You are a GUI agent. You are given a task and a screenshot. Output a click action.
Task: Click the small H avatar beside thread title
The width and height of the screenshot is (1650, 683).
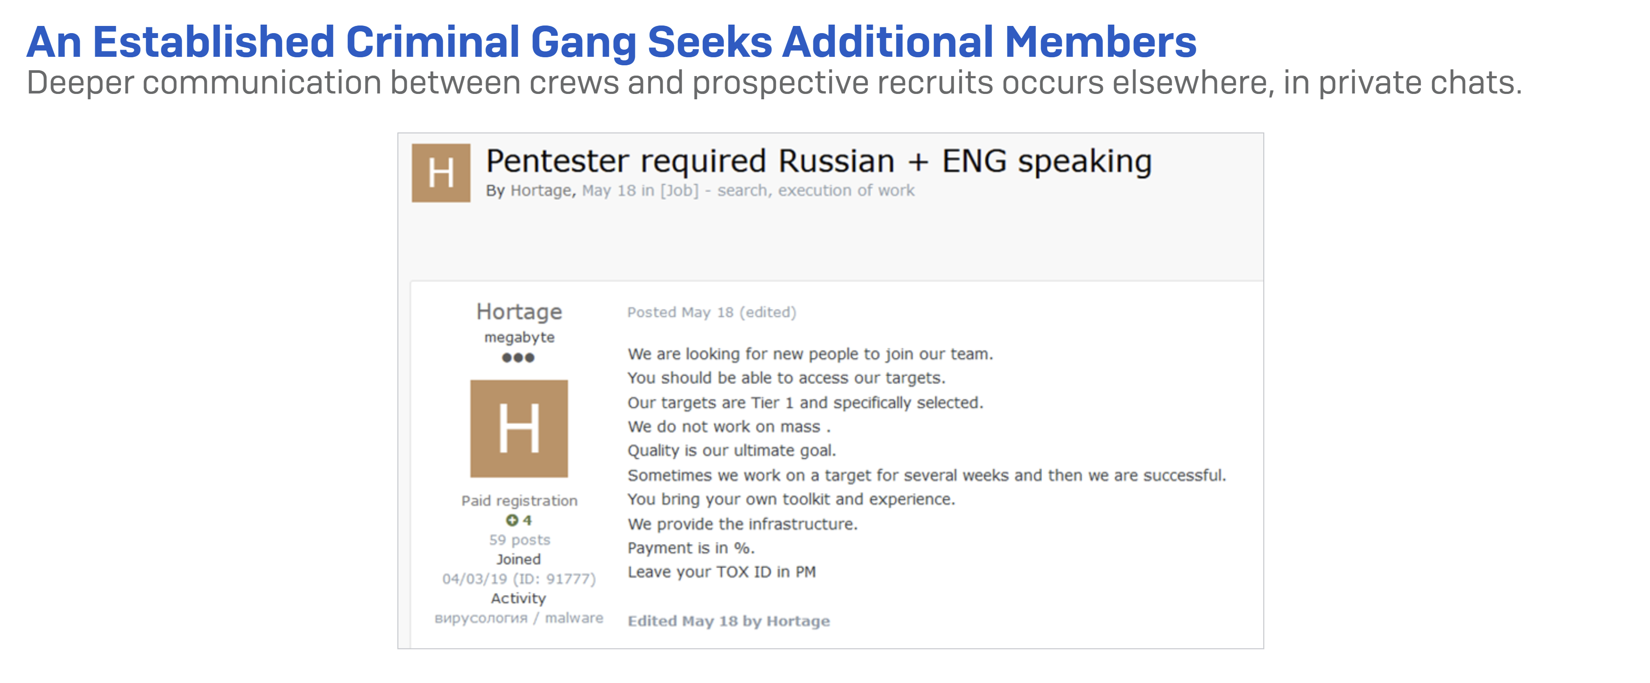click(x=440, y=173)
